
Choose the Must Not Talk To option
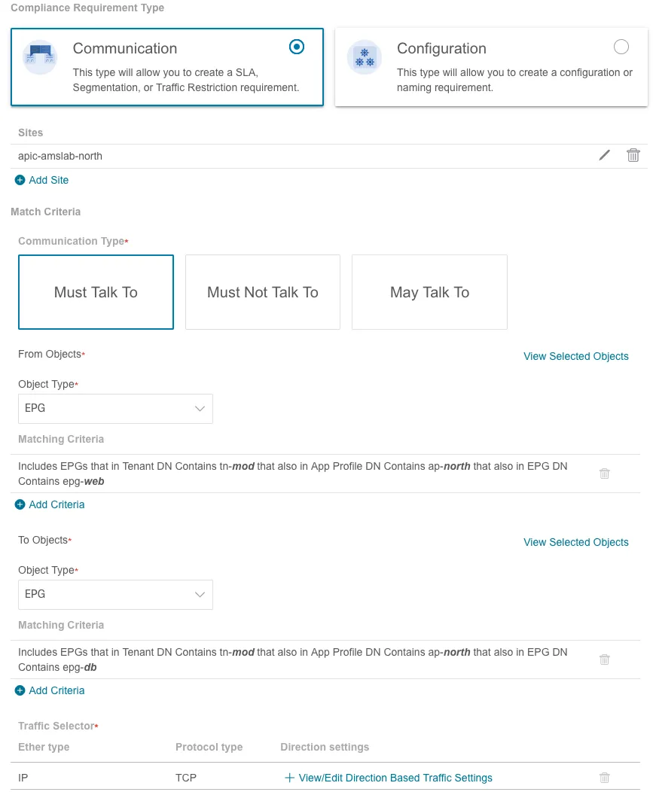click(x=263, y=292)
